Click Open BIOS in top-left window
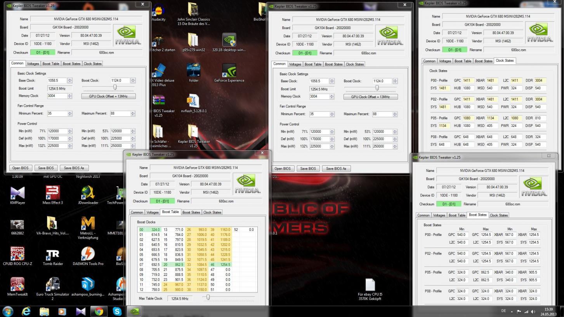The image size is (564, 317). click(21, 168)
